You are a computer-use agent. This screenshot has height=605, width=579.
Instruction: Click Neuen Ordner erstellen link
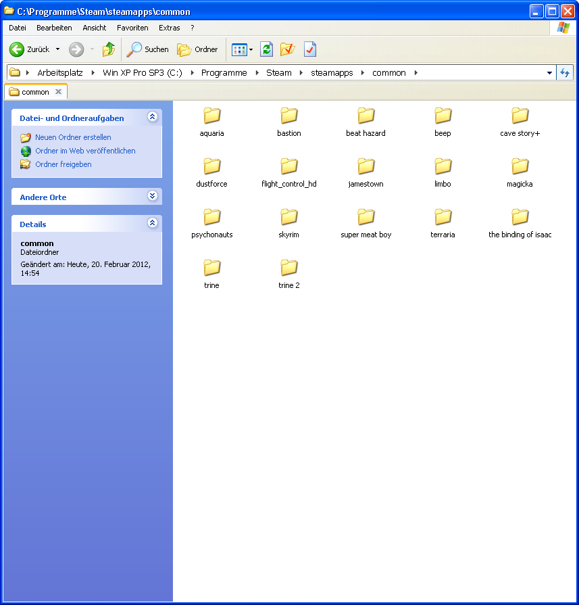coord(73,137)
